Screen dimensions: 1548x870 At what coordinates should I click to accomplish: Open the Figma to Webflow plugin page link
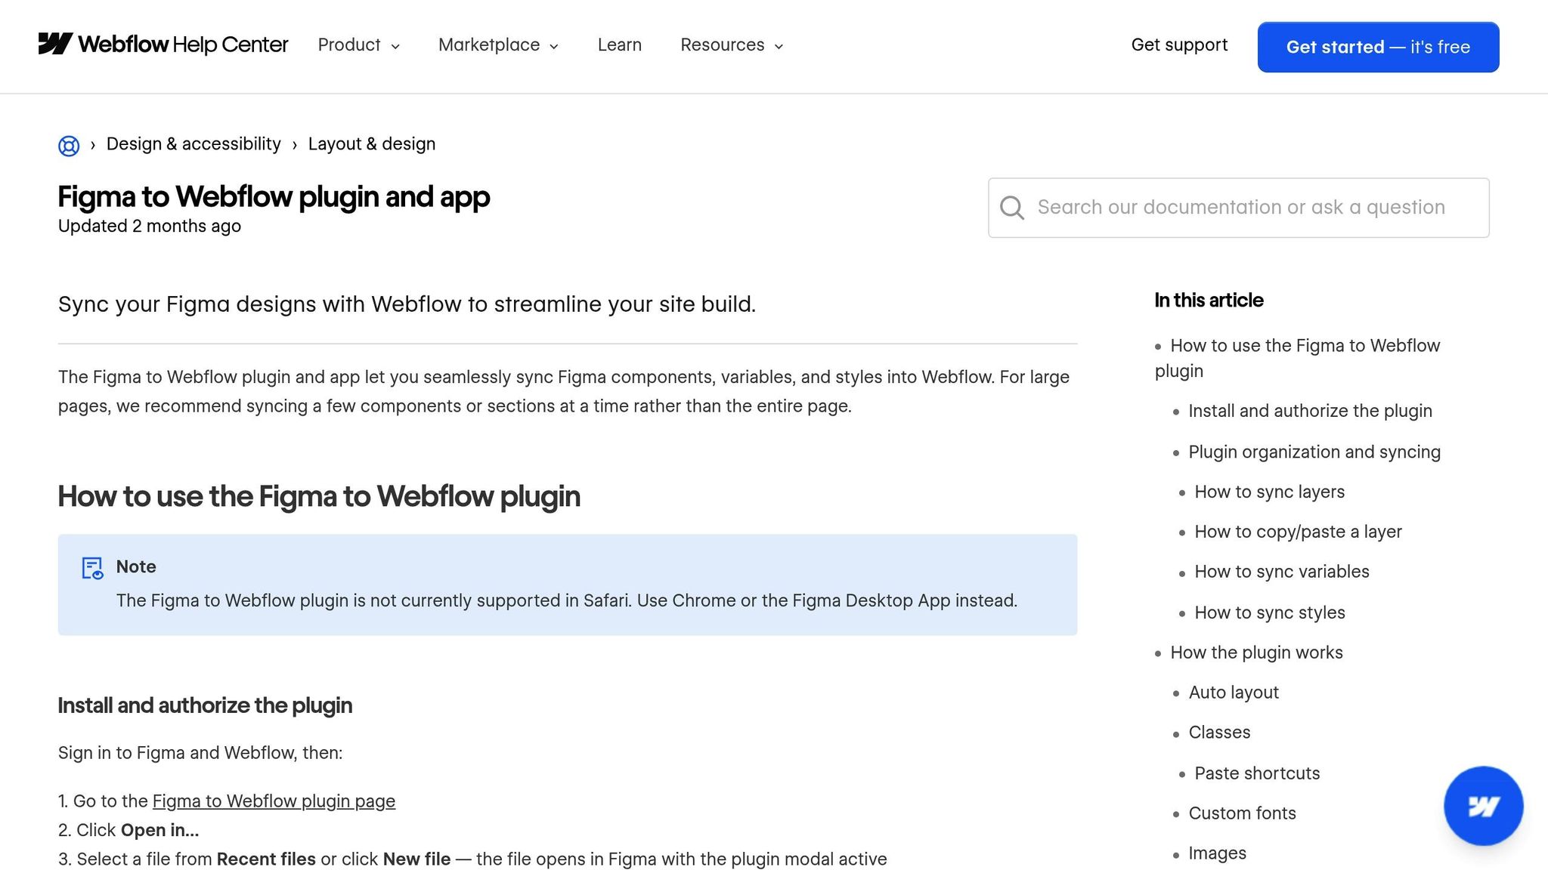point(274,801)
